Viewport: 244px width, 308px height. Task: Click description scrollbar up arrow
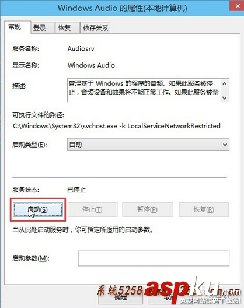click(x=225, y=84)
